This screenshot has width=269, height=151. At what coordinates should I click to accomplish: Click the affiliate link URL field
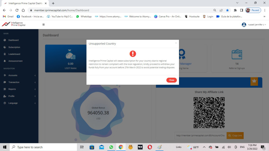coord(200,135)
